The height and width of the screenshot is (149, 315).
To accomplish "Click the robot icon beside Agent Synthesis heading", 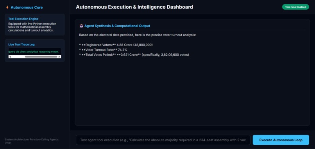I will (x=81, y=26).
